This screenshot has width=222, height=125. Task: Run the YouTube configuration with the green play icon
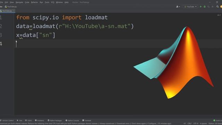[200, 7]
